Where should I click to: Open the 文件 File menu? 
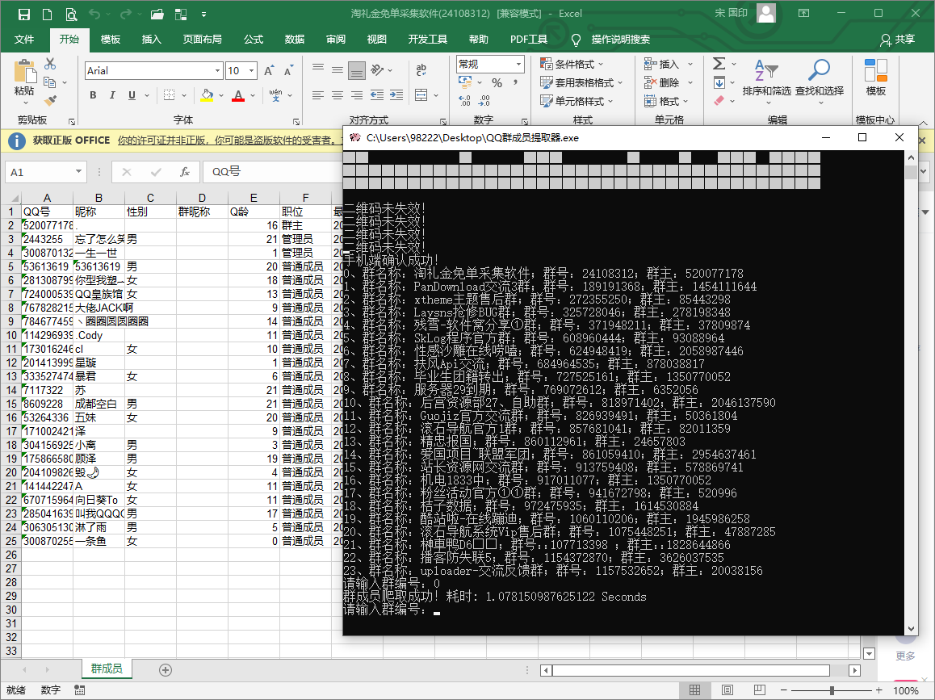tap(24, 40)
